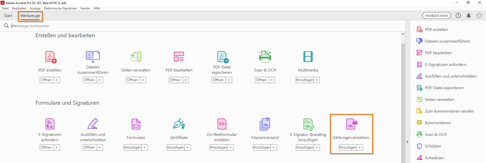Click the PDF erstellen tool icon
Viewport: 486px width, 163px height.
click(x=51, y=57)
